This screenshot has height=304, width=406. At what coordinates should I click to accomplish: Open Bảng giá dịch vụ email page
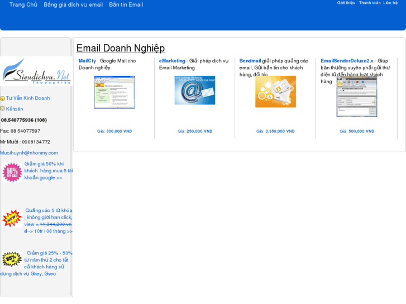pos(73,4)
